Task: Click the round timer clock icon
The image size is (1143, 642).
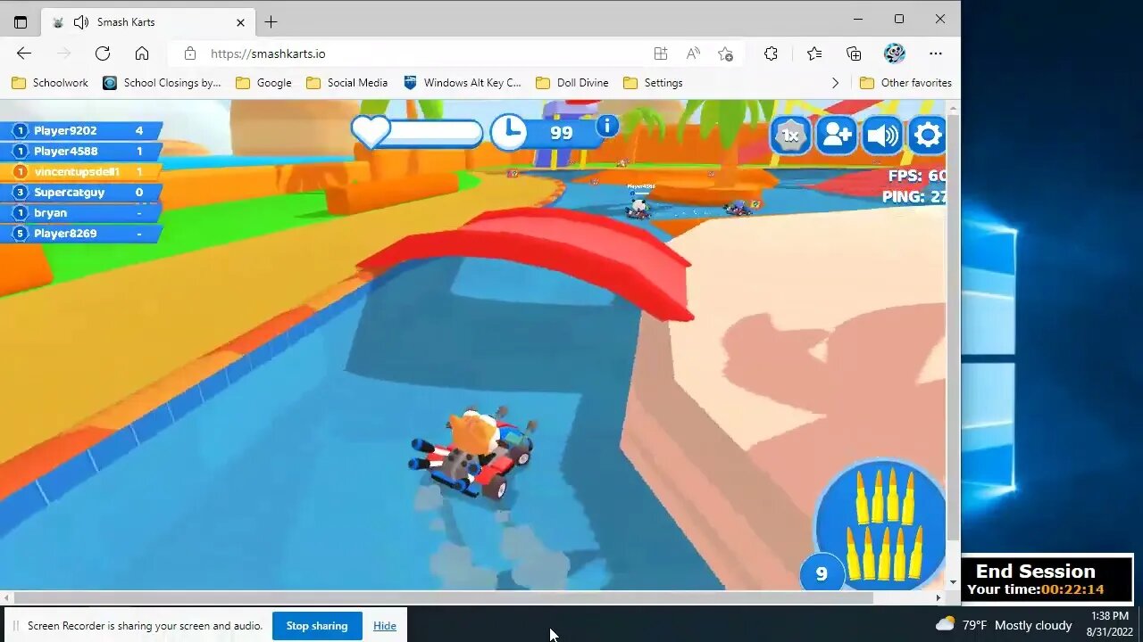Action: click(509, 132)
